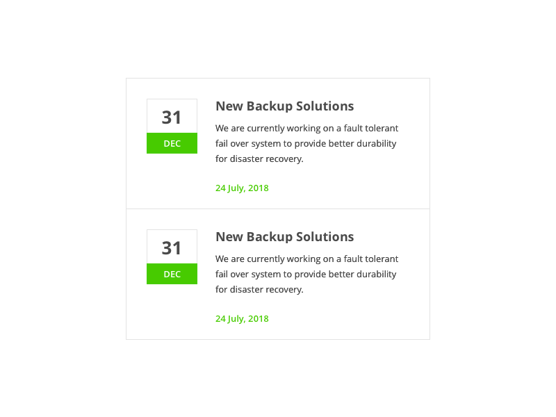Click the green DEC label in the bottom card
This screenshot has height=417, width=556.
[x=172, y=274]
